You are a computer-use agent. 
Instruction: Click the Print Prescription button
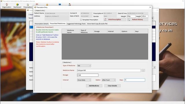(115, 20)
